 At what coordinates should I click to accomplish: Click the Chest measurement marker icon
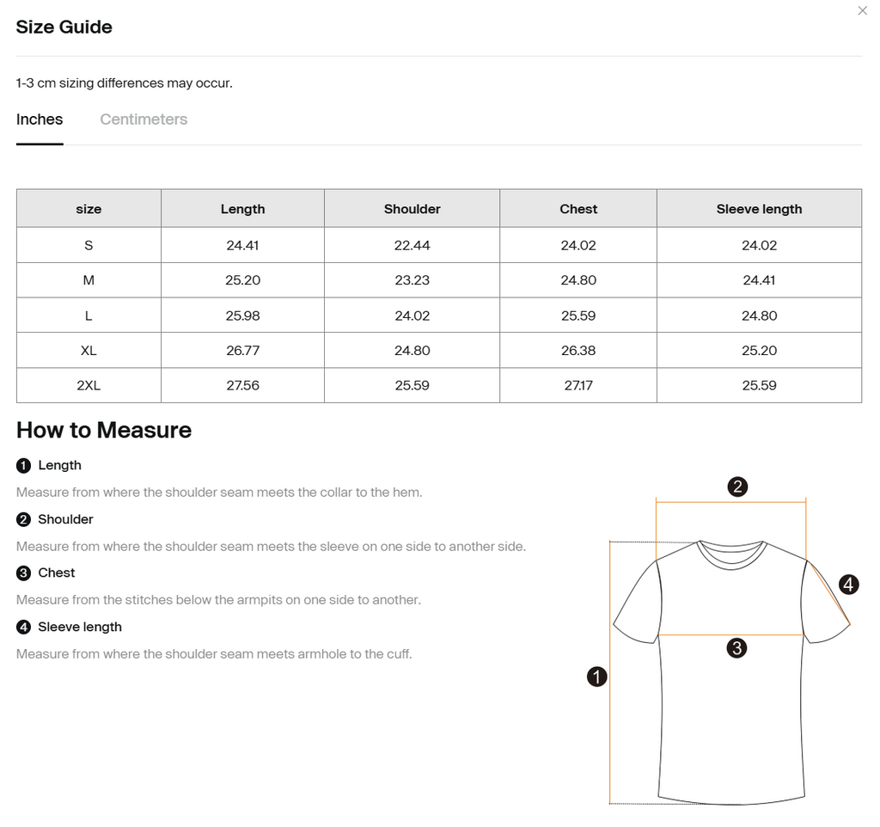pos(22,573)
